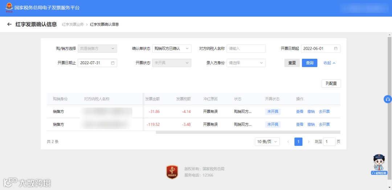
Task: Click the 开票日期止 date field
Action: coord(97,63)
